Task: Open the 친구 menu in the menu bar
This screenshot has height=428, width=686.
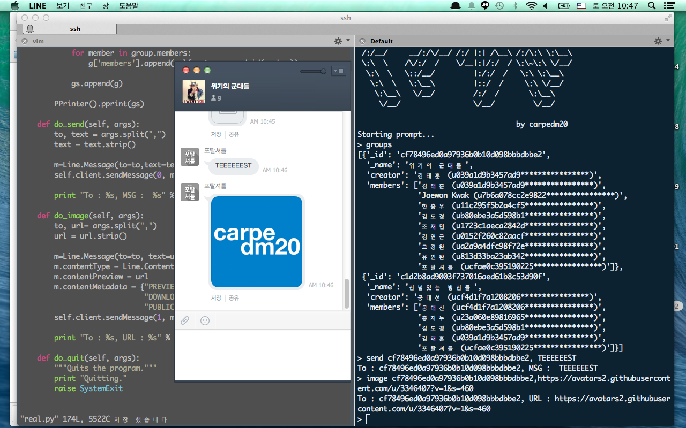Action: pos(85,6)
